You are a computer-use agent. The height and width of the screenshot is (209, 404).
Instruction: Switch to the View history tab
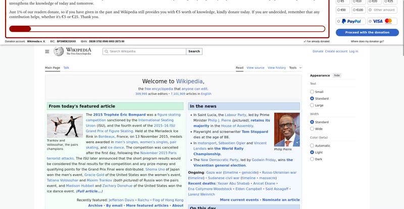click(x=276, y=68)
